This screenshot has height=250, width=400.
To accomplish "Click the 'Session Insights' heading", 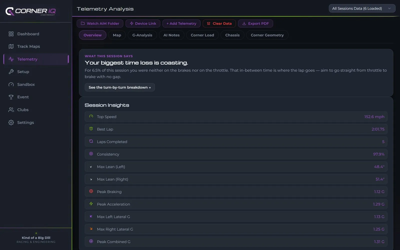I will (107, 105).
